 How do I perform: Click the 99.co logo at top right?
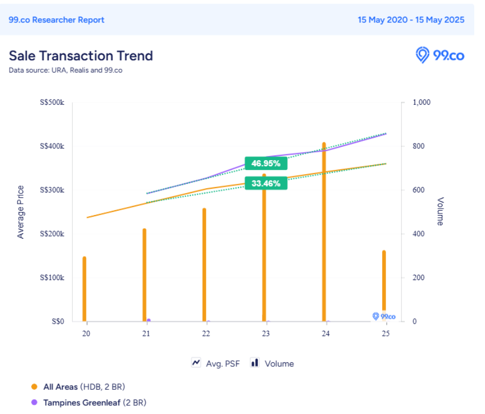pyautogui.click(x=440, y=55)
